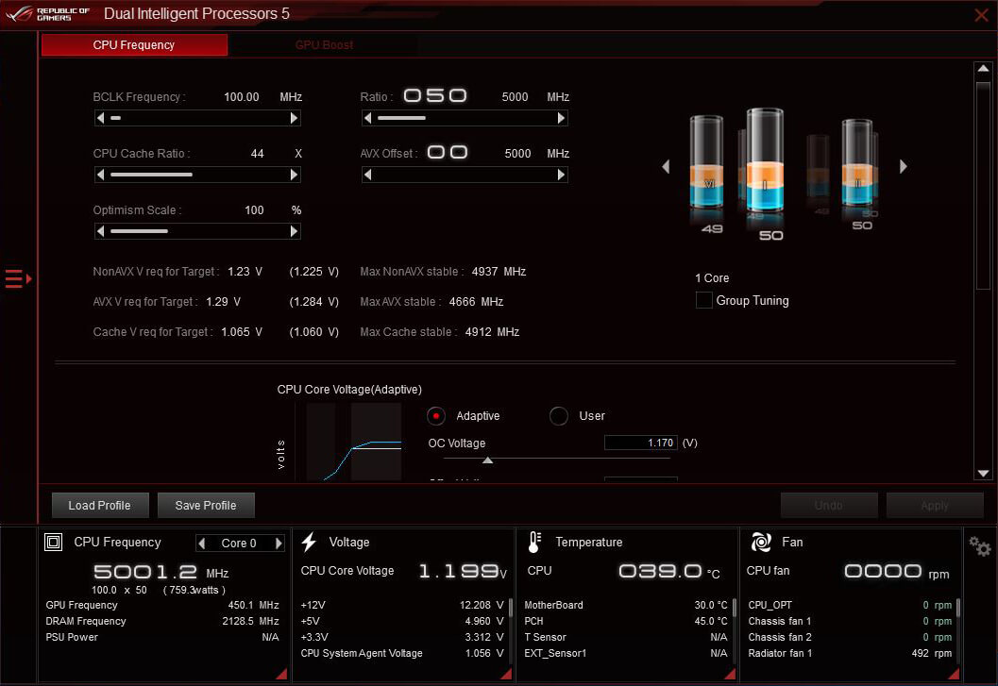
Task: Show next core in cylinder carousel
Action: coord(904,166)
